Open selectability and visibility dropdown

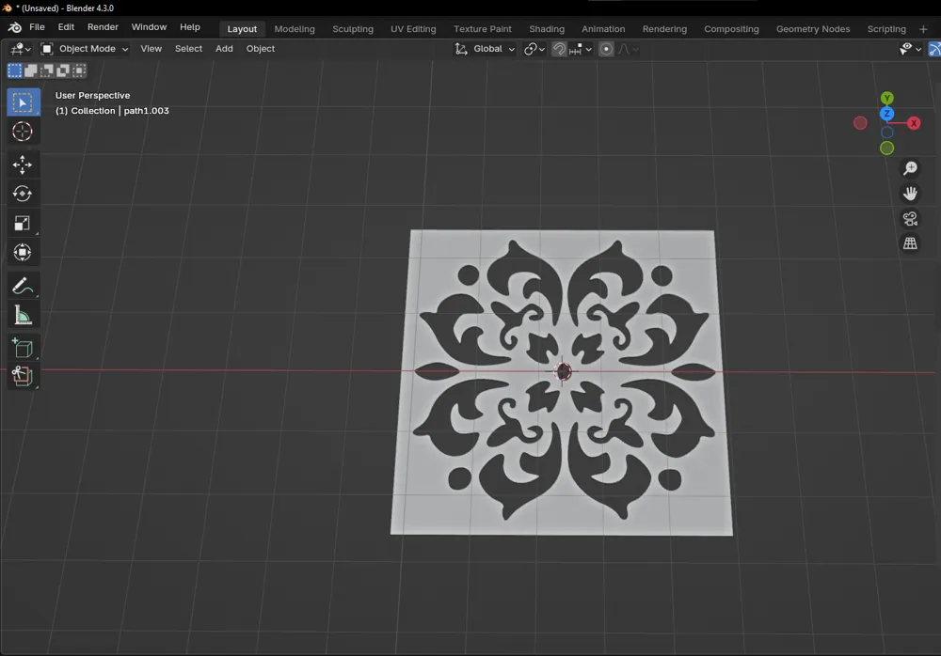coord(910,49)
